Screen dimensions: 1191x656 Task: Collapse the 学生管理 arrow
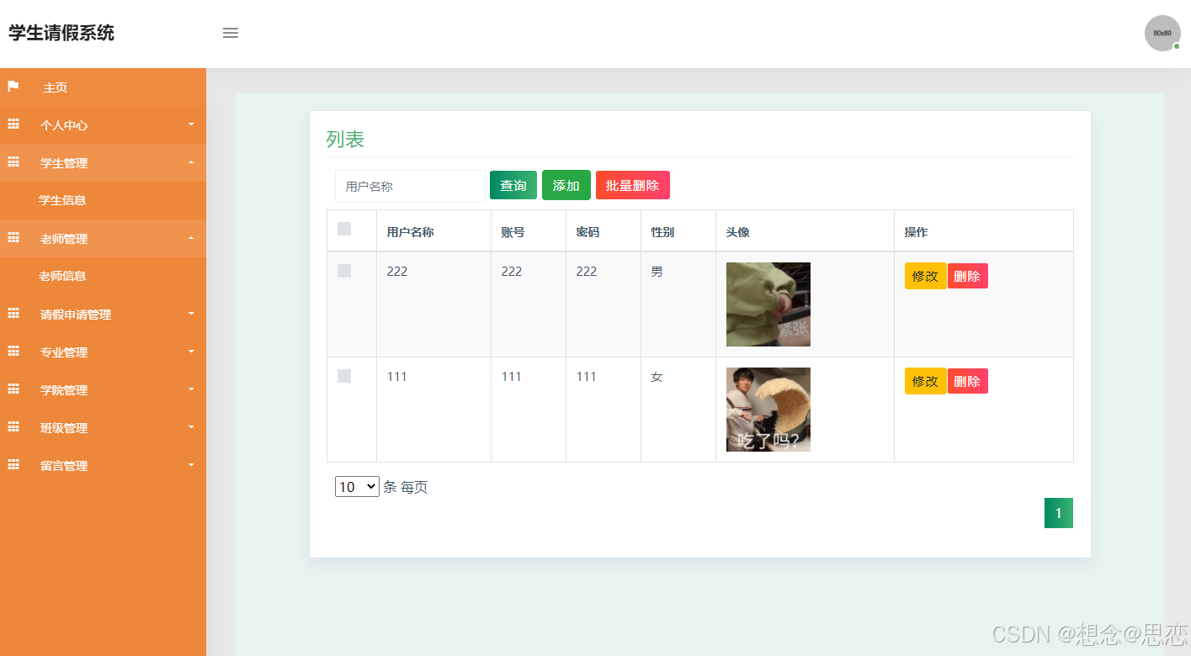pyautogui.click(x=191, y=162)
